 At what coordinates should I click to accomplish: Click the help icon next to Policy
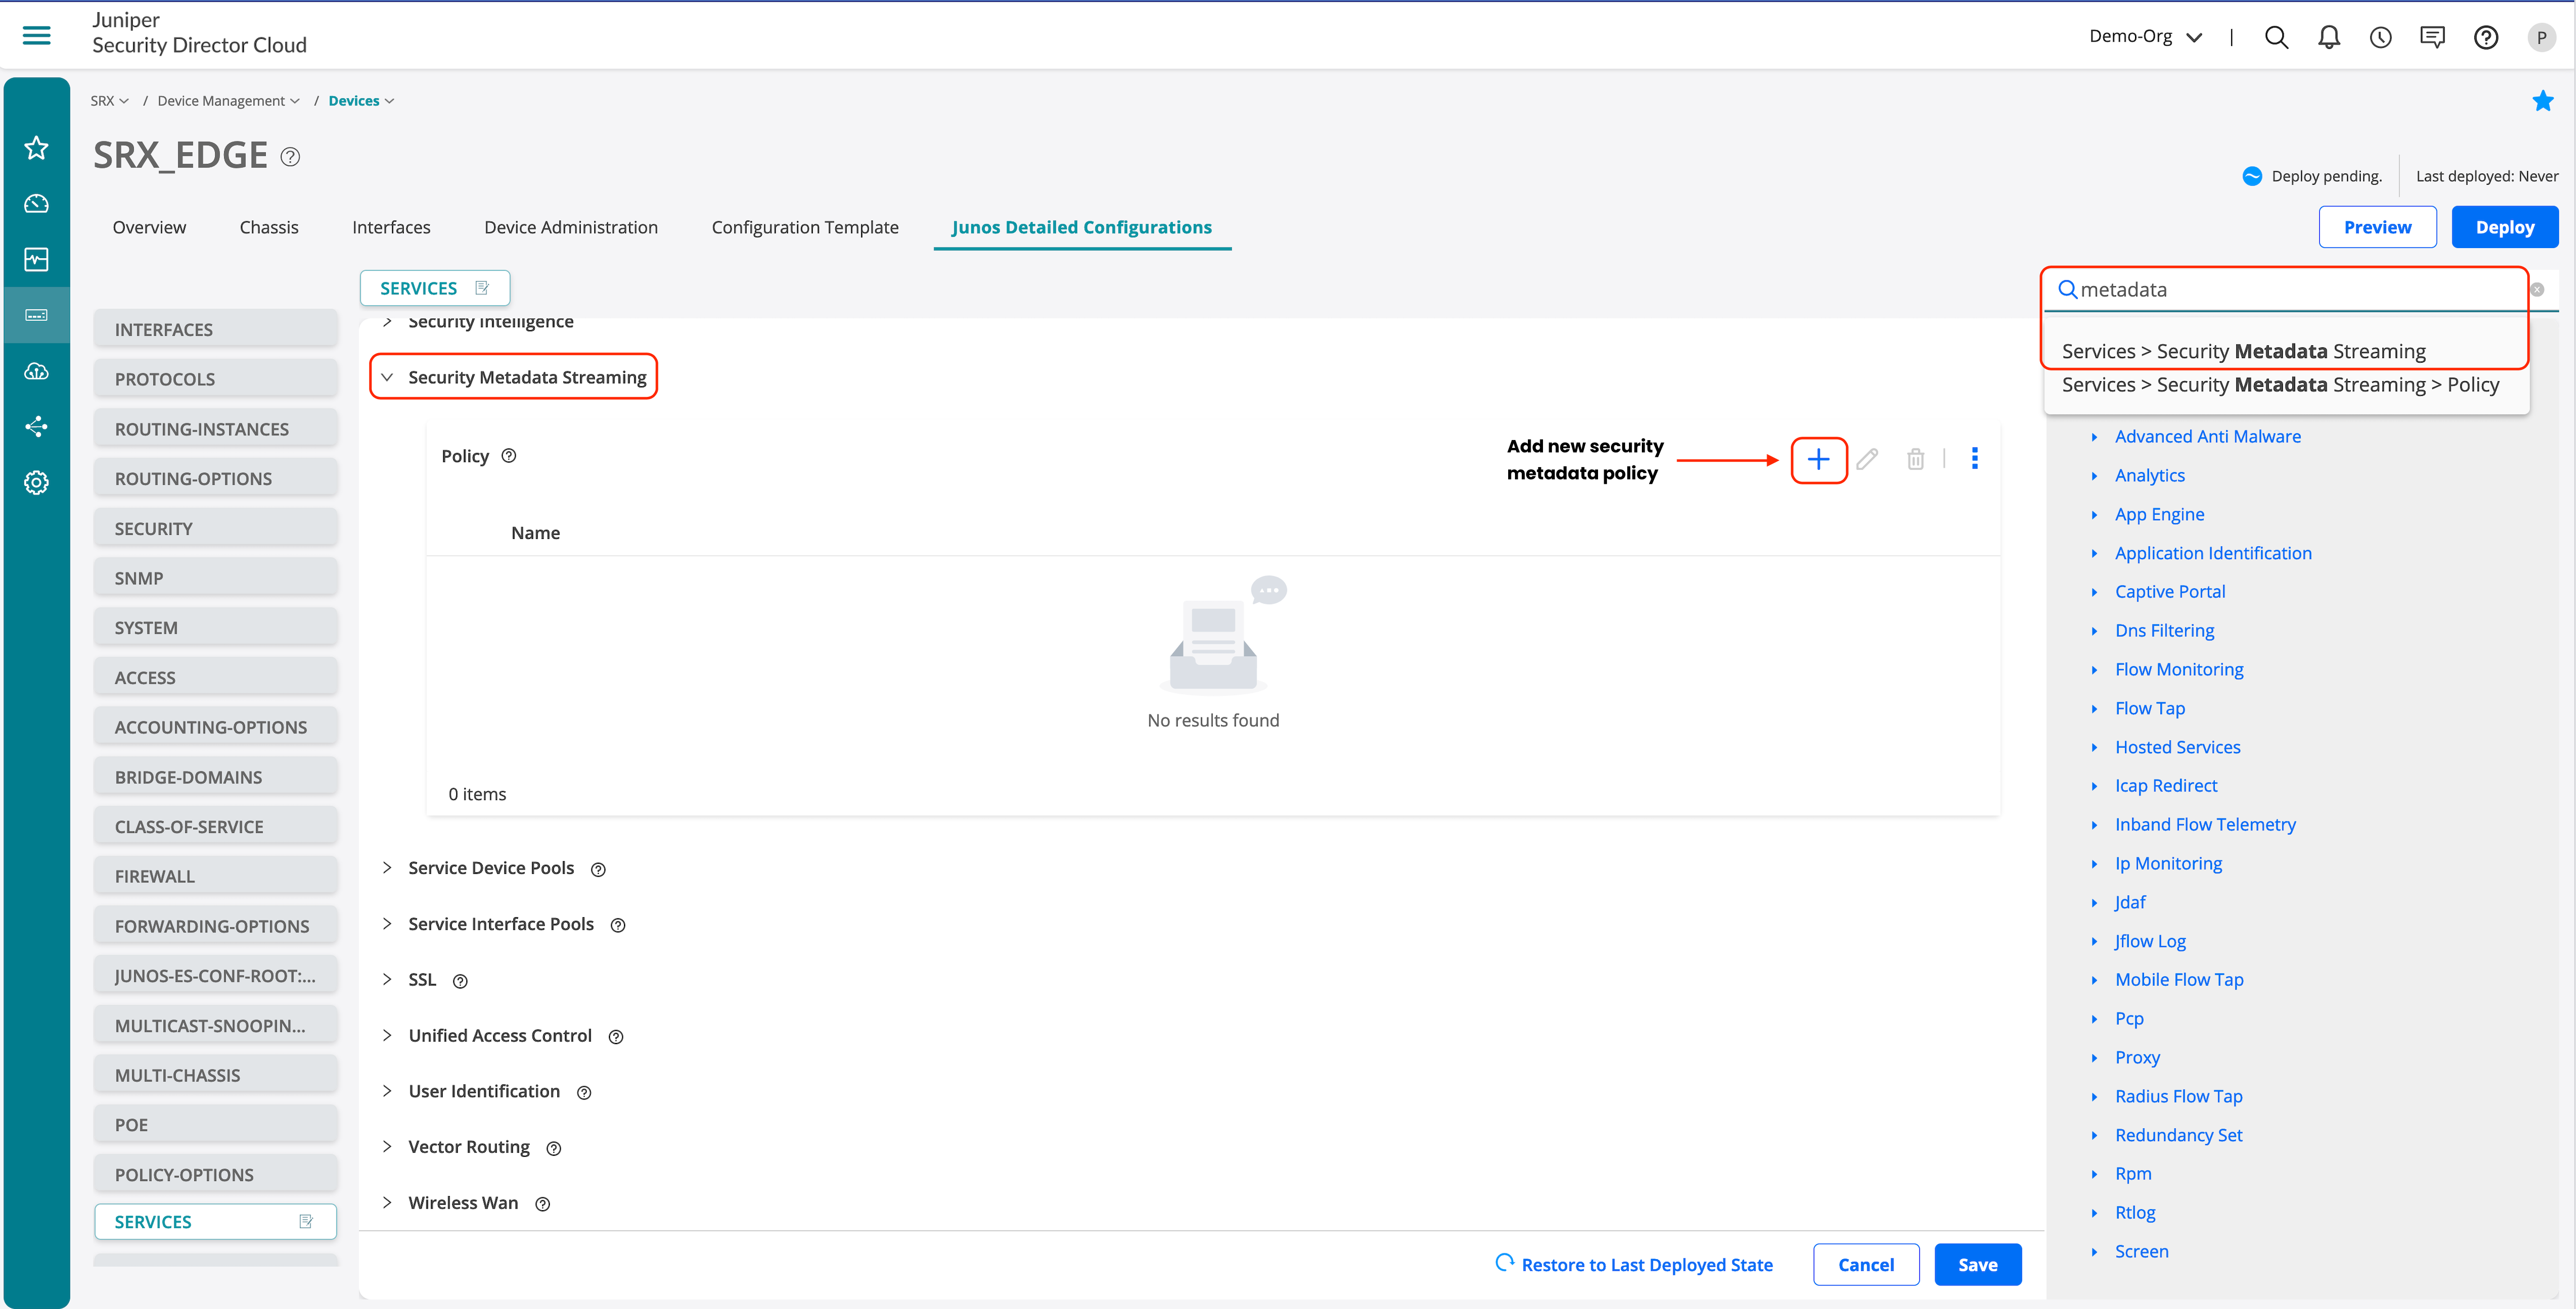tap(509, 456)
